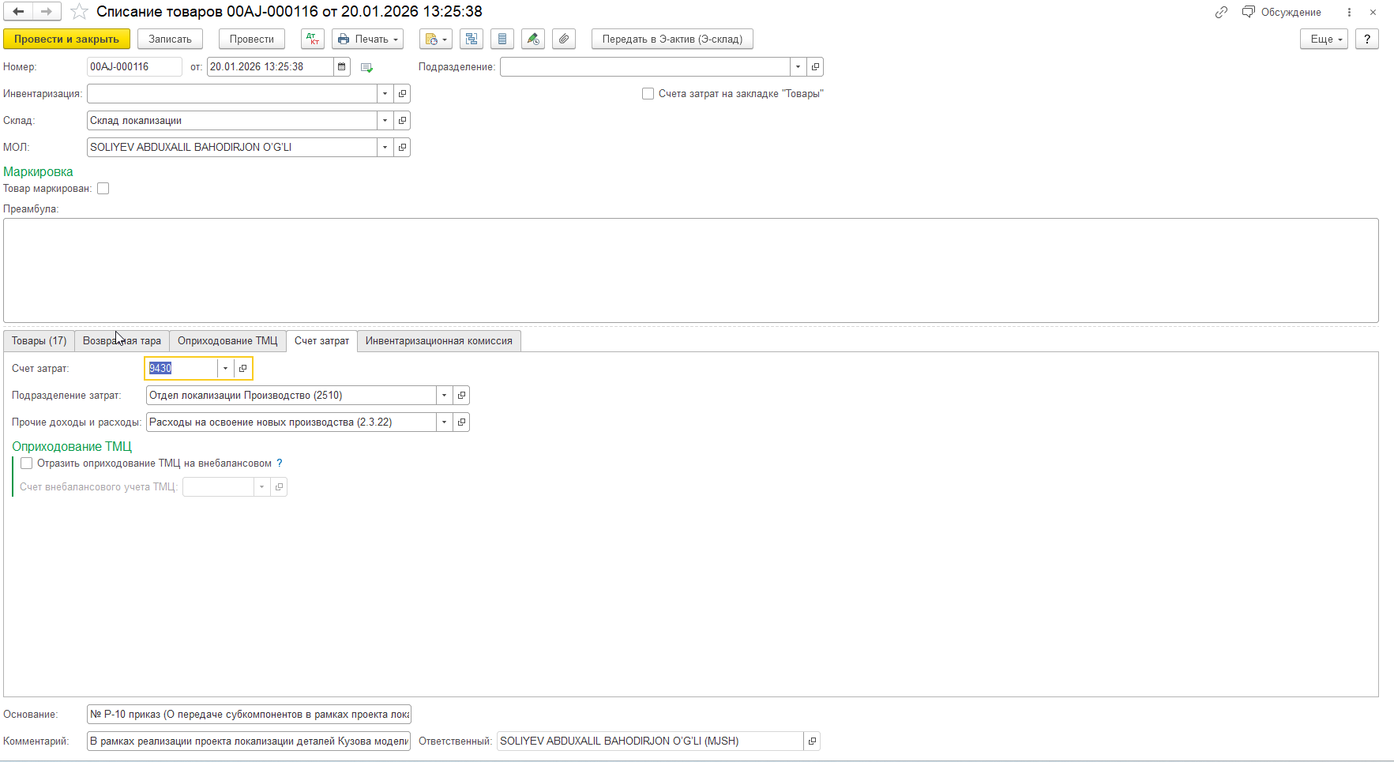Click Провести и закрыть
The image size is (1394, 762).
pos(66,39)
